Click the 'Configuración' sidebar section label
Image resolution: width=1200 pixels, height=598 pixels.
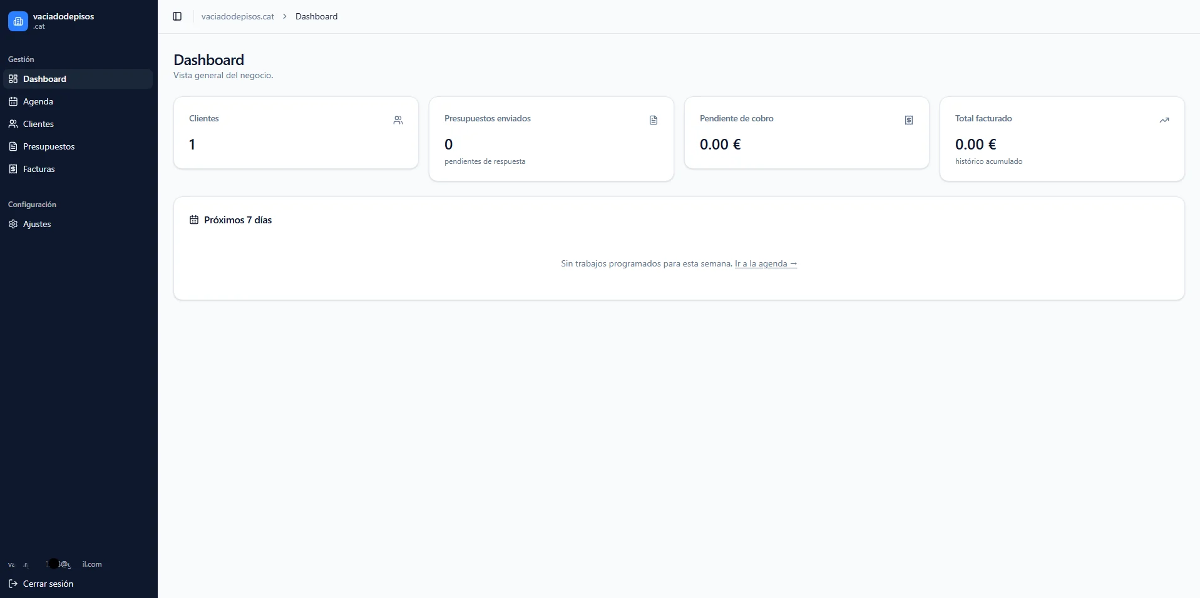[x=32, y=205]
